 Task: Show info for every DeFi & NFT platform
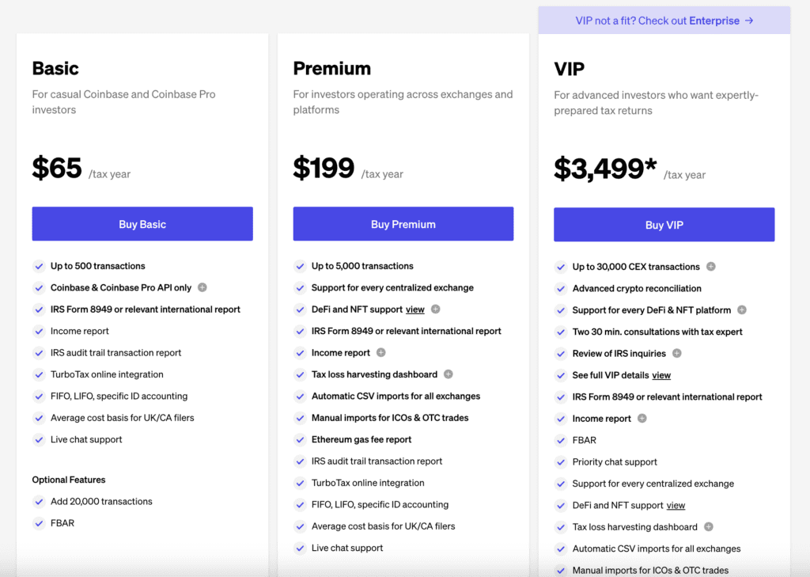click(x=742, y=310)
